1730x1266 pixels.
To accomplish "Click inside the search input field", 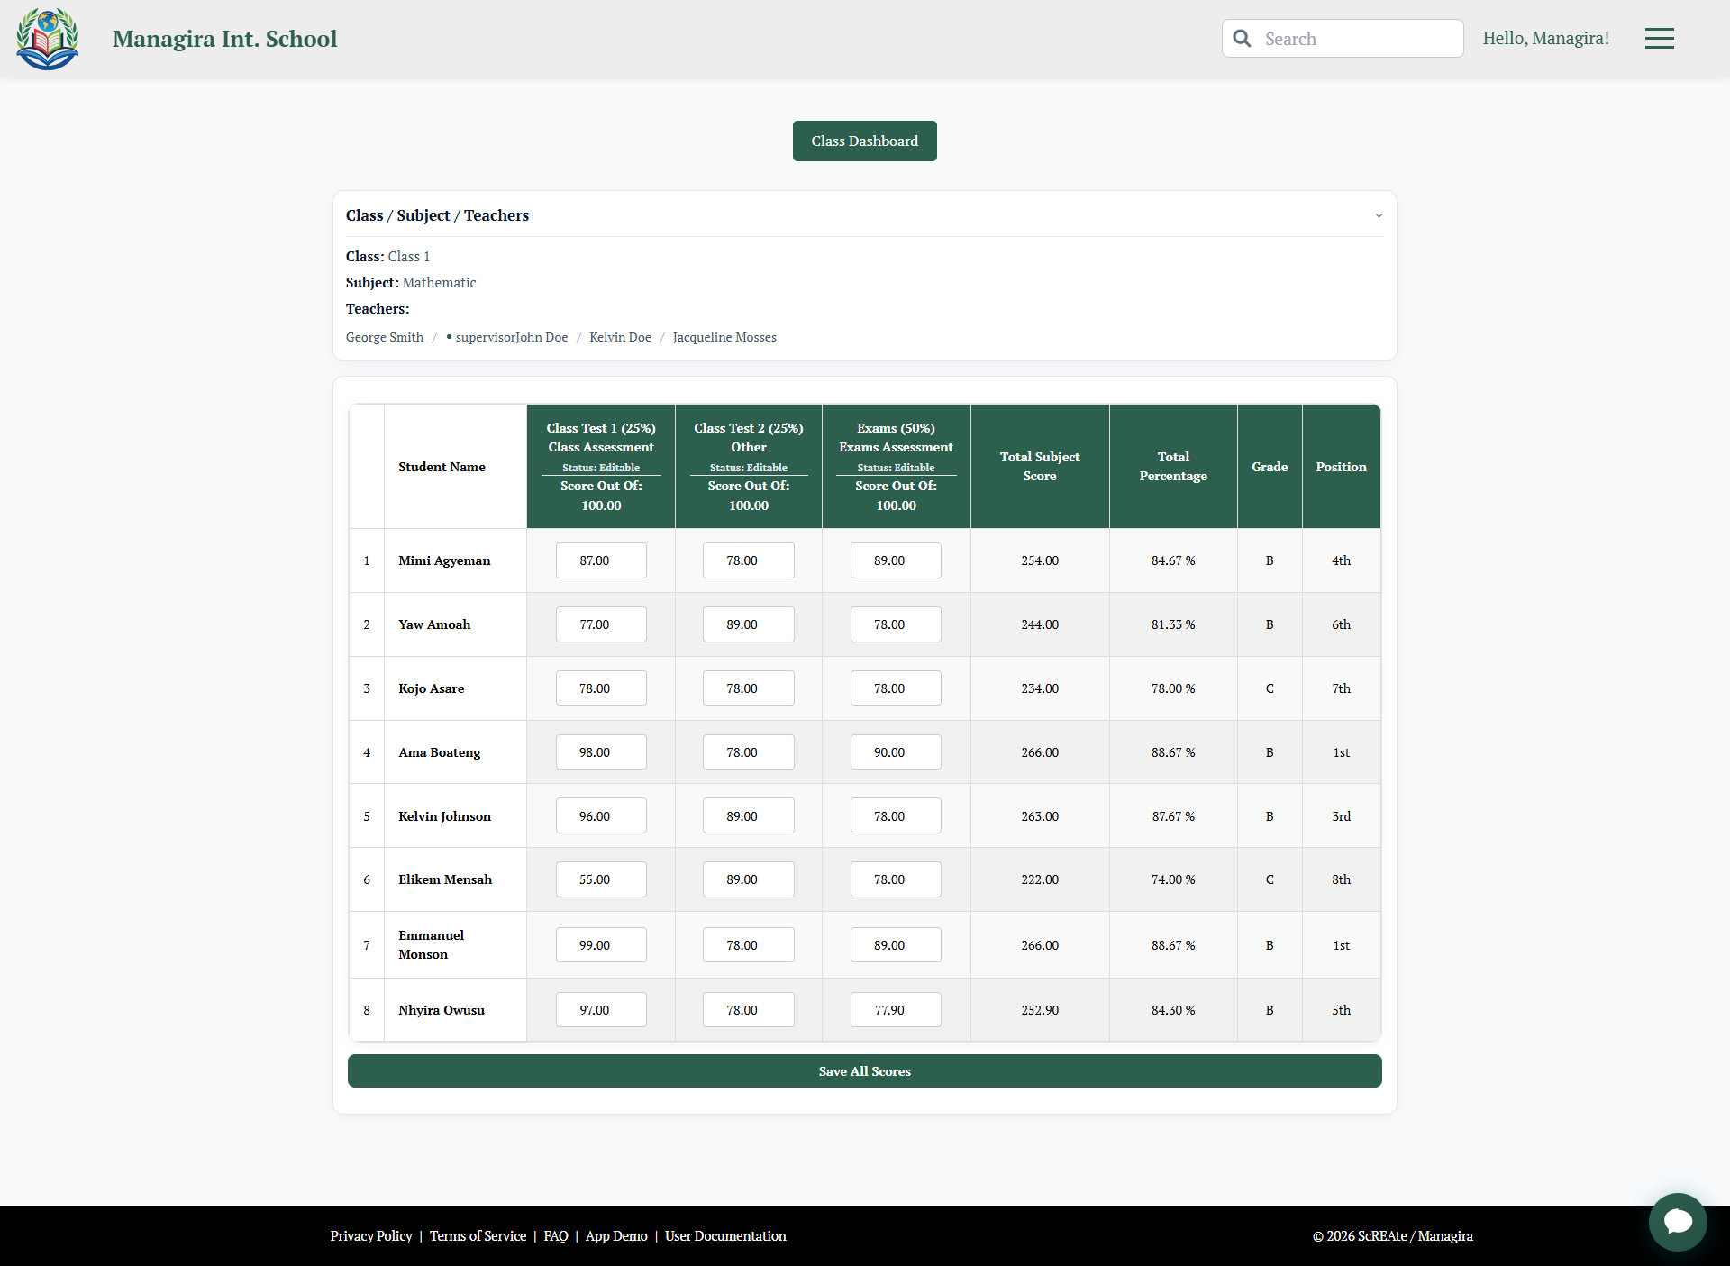I will (1352, 38).
